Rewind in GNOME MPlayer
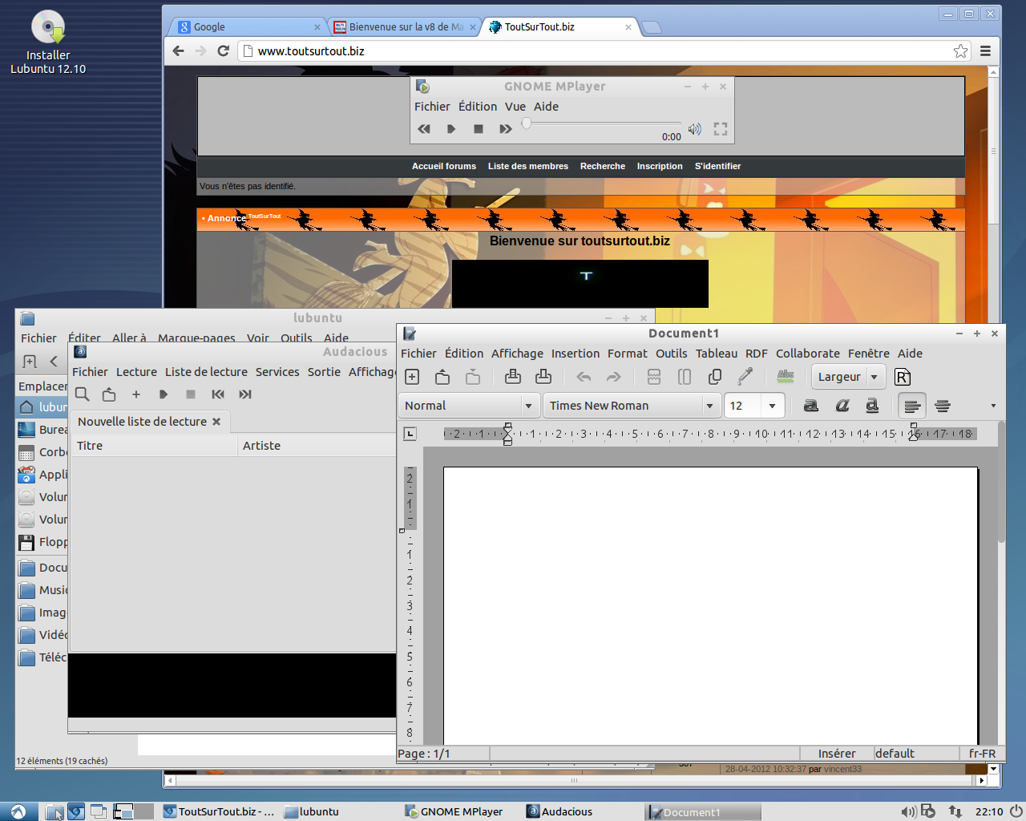Viewport: 1026px width, 821px height. click(424, 128)
